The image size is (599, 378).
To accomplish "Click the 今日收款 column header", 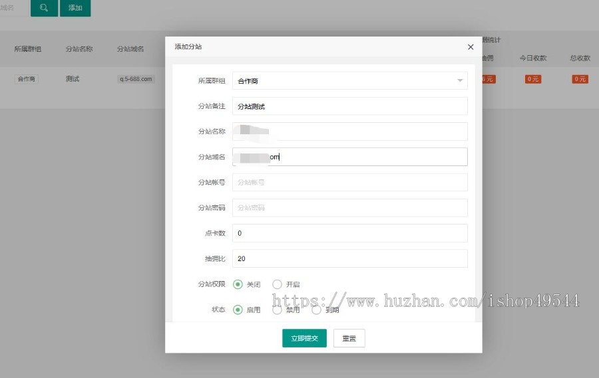I will click(x=533, y=58).
